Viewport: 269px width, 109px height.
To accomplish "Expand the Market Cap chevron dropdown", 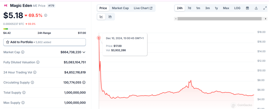I will pyautogui.click(x=84, y=52).
